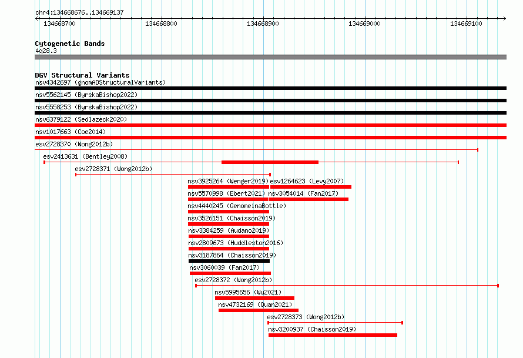Click the red bar under nsv3200937
Viewport: 523px width, 358px height.
[x=333, y=335]
